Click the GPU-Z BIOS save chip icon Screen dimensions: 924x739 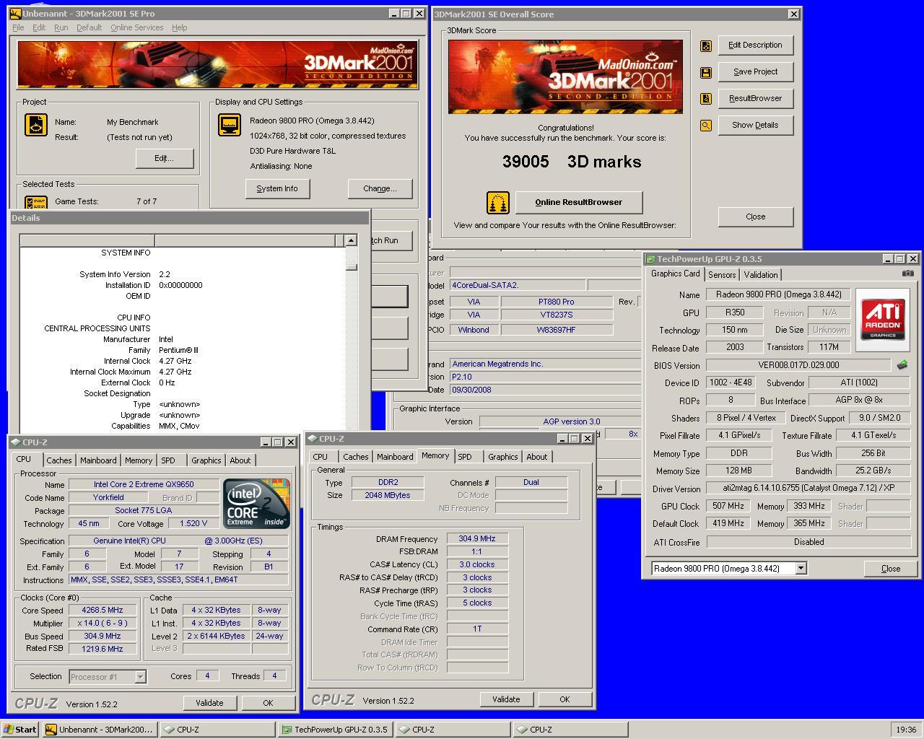pos(902,365)
